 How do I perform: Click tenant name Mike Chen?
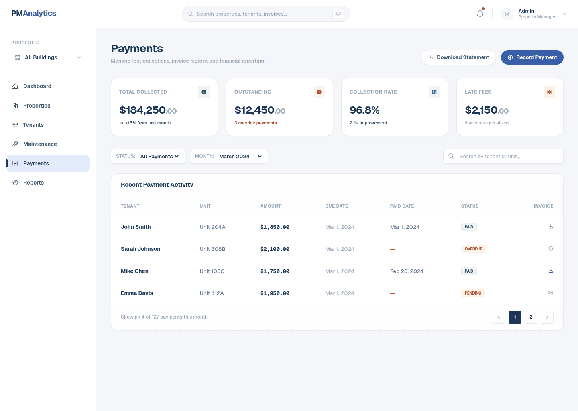tap(134, 271)
